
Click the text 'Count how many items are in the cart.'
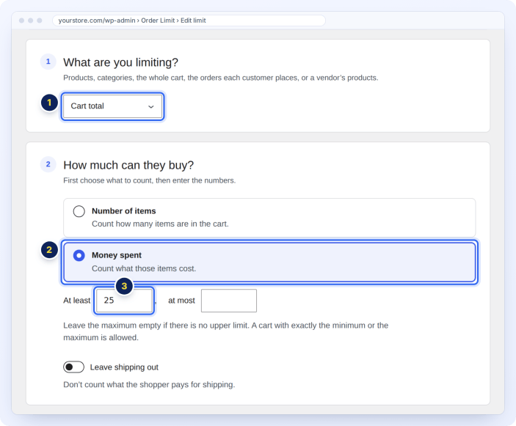coord(160,224)
